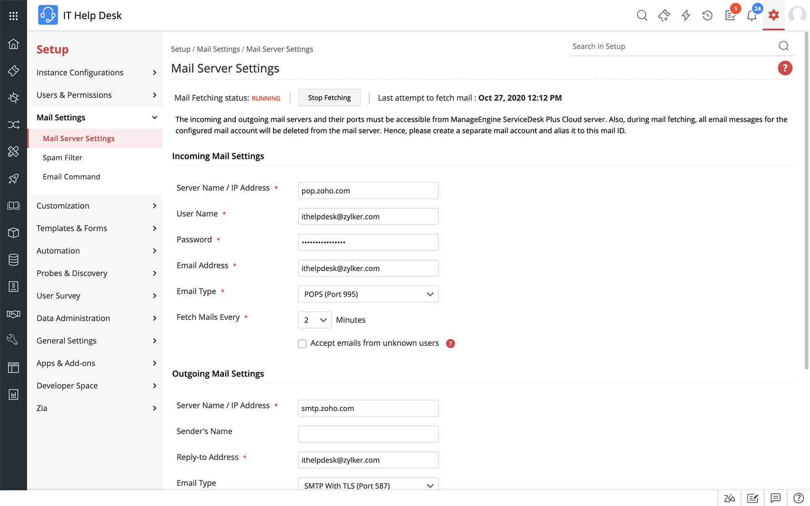This screenshot has height=506, width=810.
Task: Select Spam Filter in the sidebar
Action: point(62,158)
